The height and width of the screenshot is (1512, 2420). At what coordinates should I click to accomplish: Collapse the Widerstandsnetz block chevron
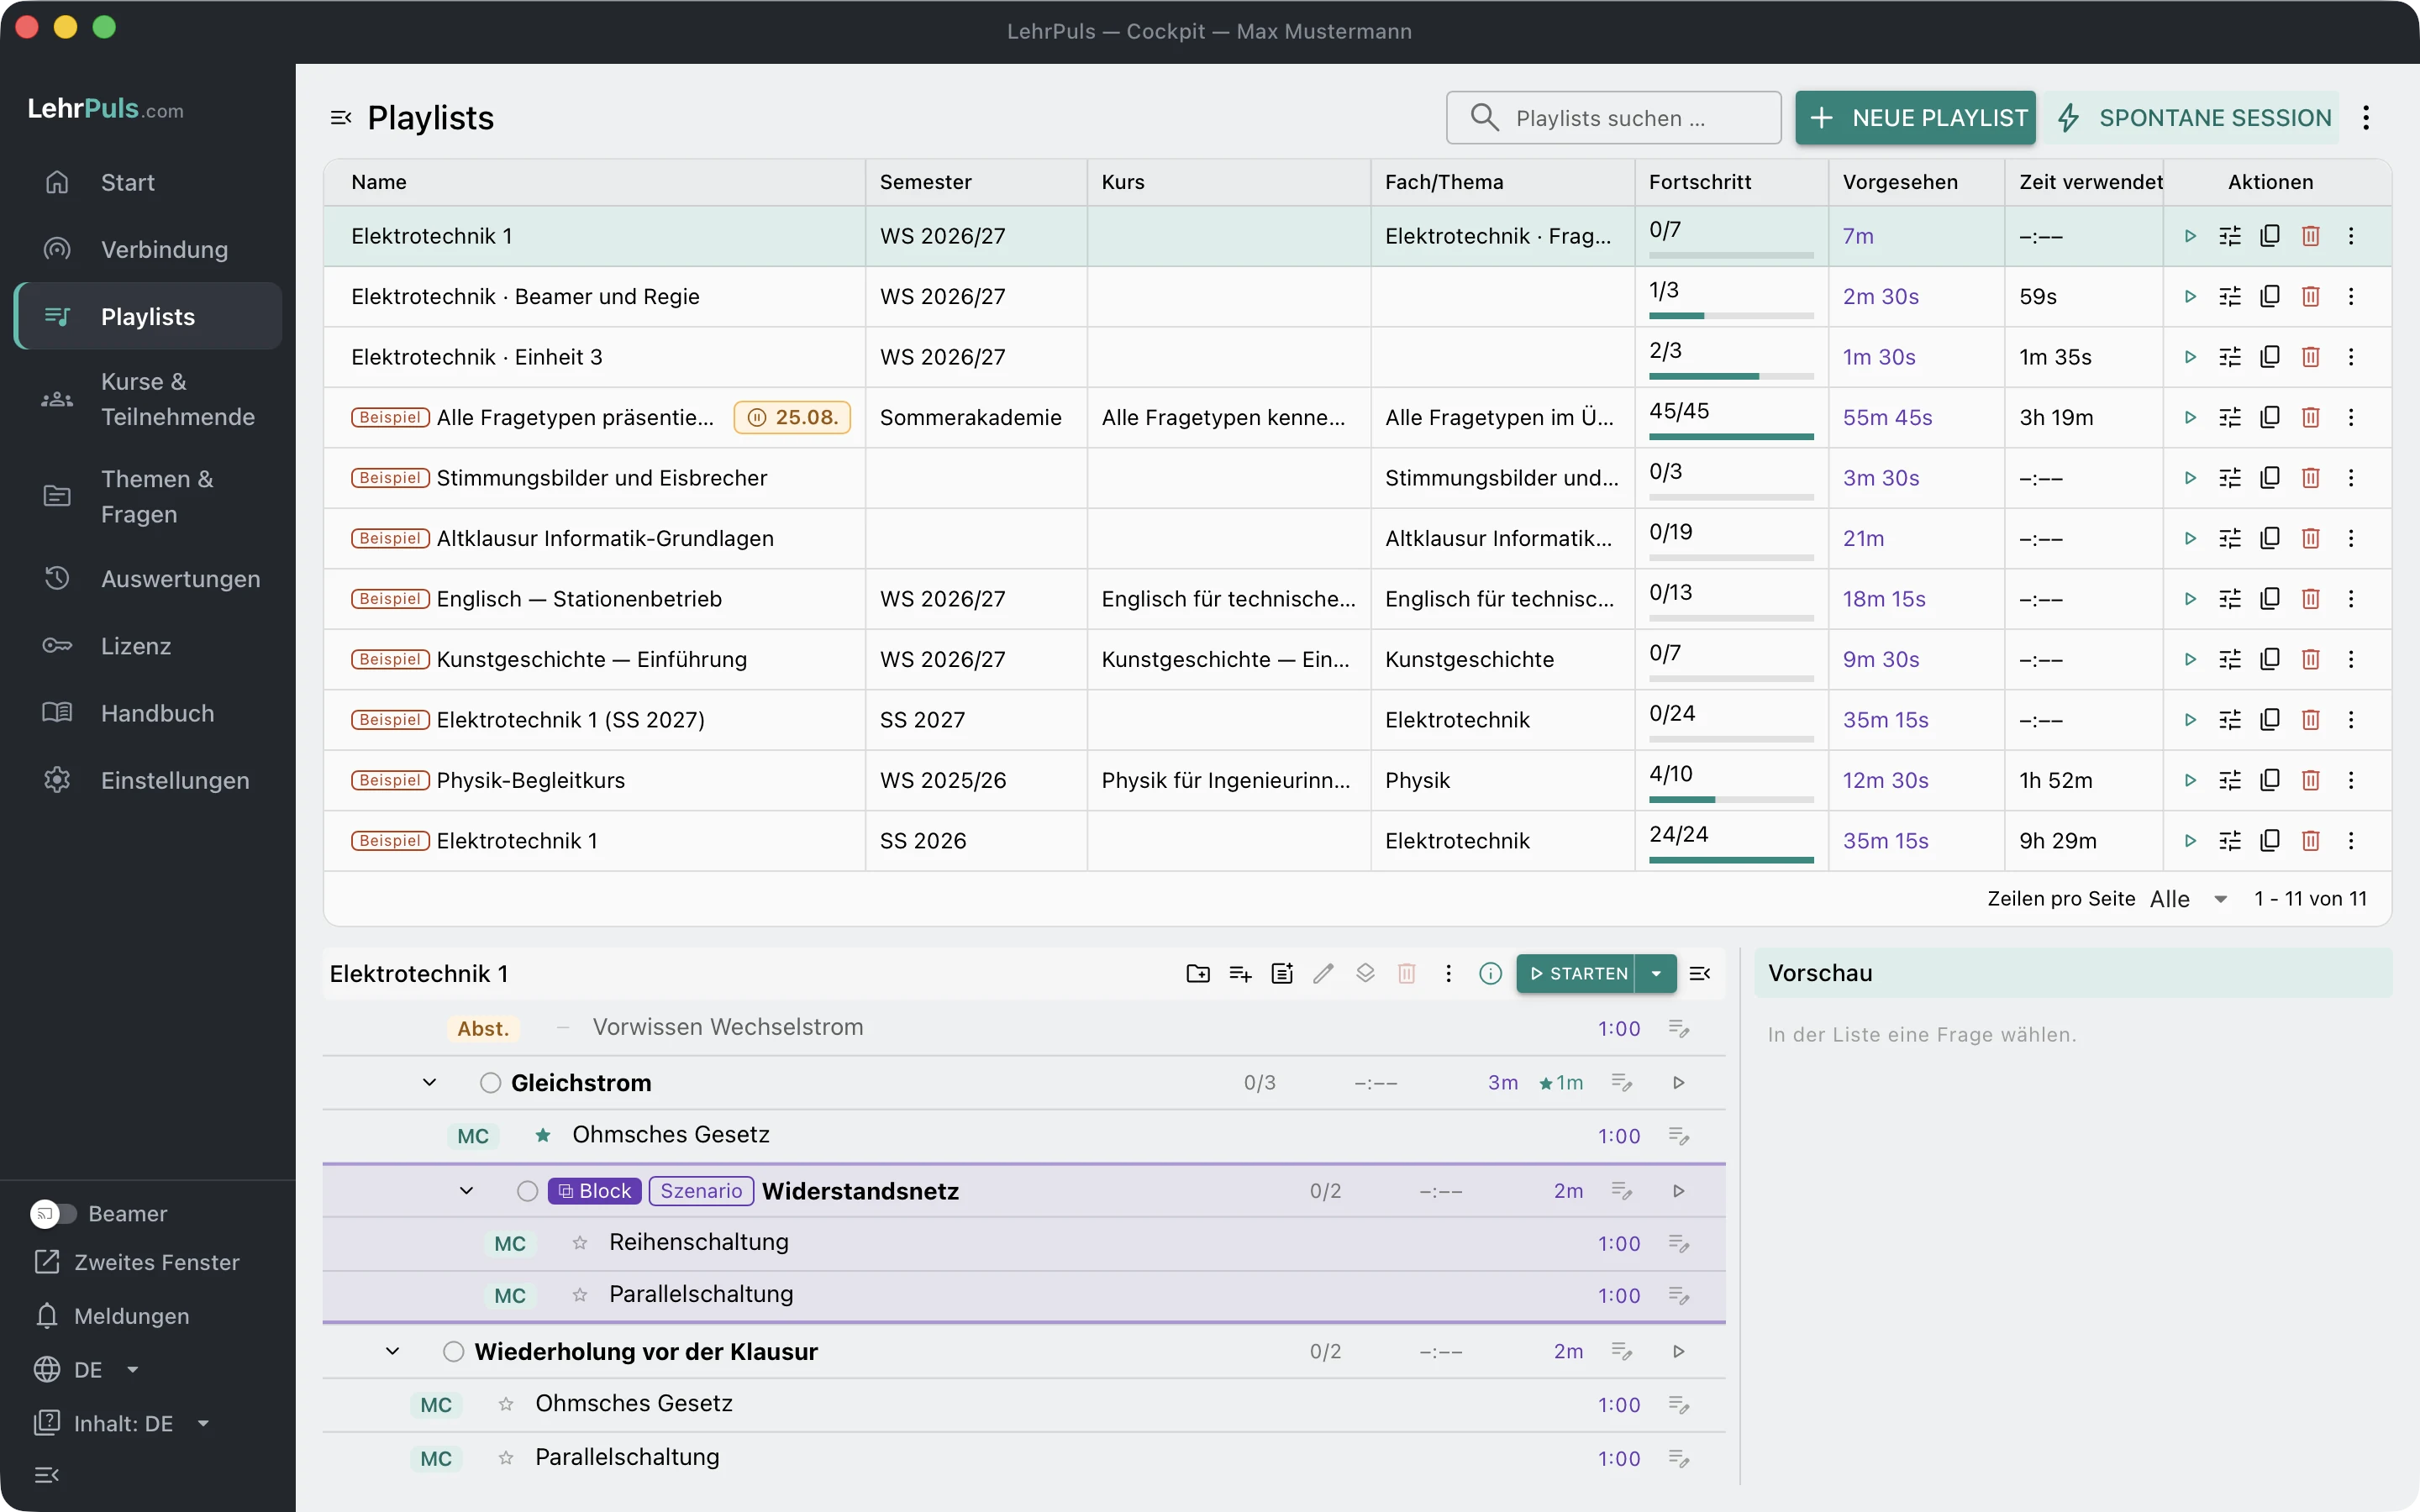tap(466, 1191)
